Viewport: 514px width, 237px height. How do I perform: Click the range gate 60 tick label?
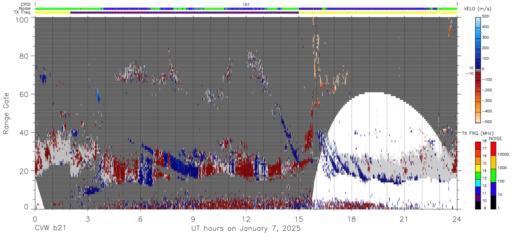click(x=23, y=94)
